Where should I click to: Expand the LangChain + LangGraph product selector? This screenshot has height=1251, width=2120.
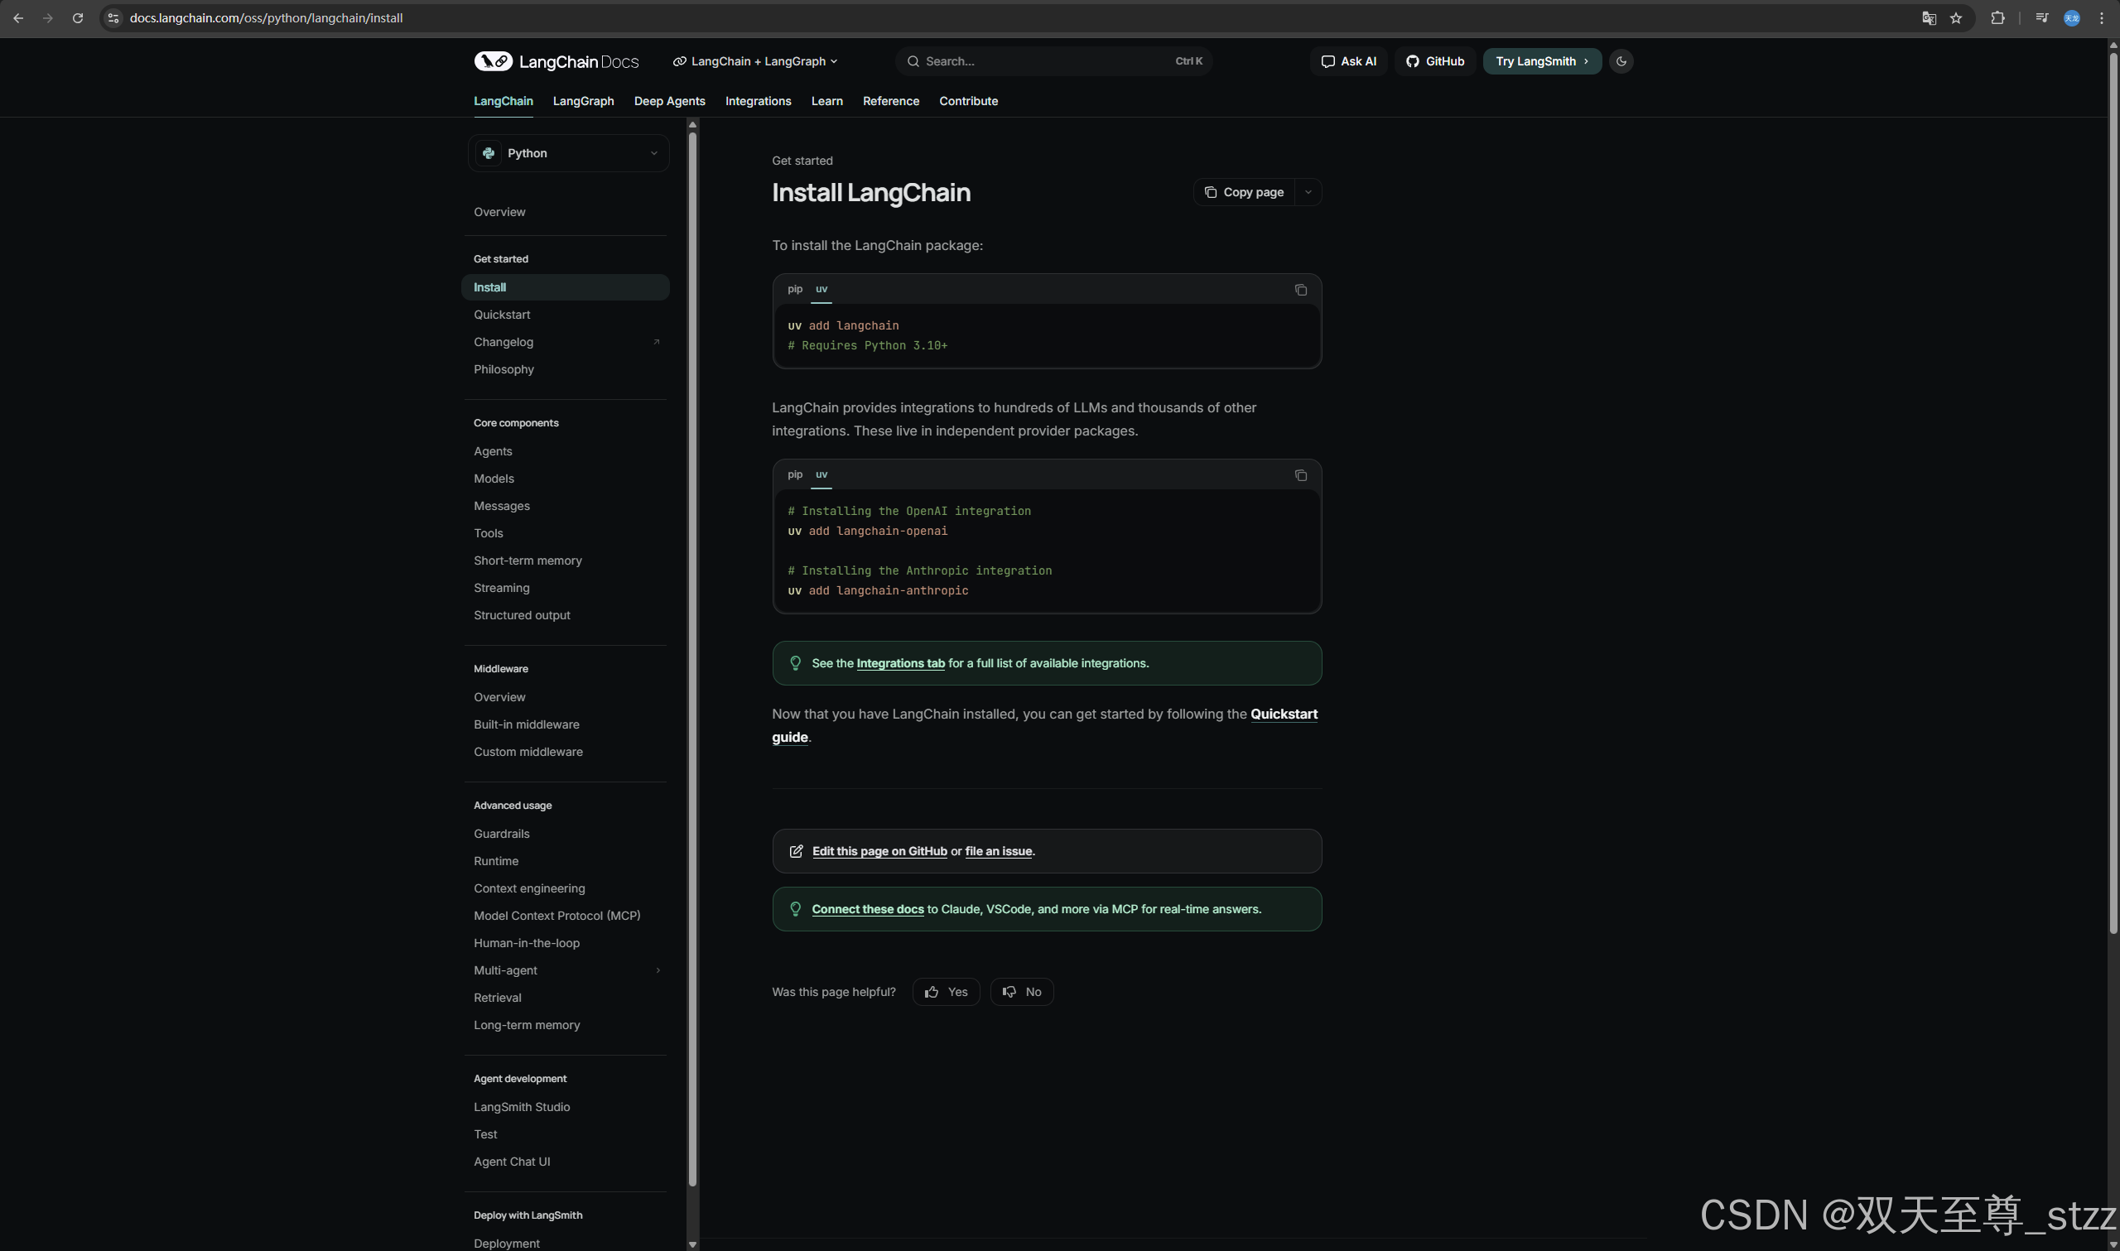click(x=755, y=61)
